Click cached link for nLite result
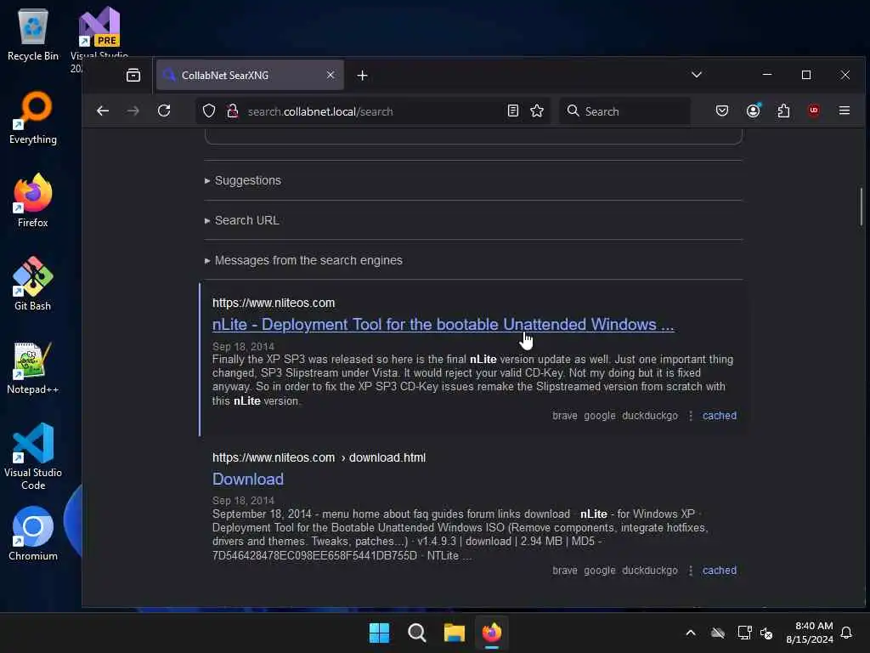 click(x=719, y=415)
